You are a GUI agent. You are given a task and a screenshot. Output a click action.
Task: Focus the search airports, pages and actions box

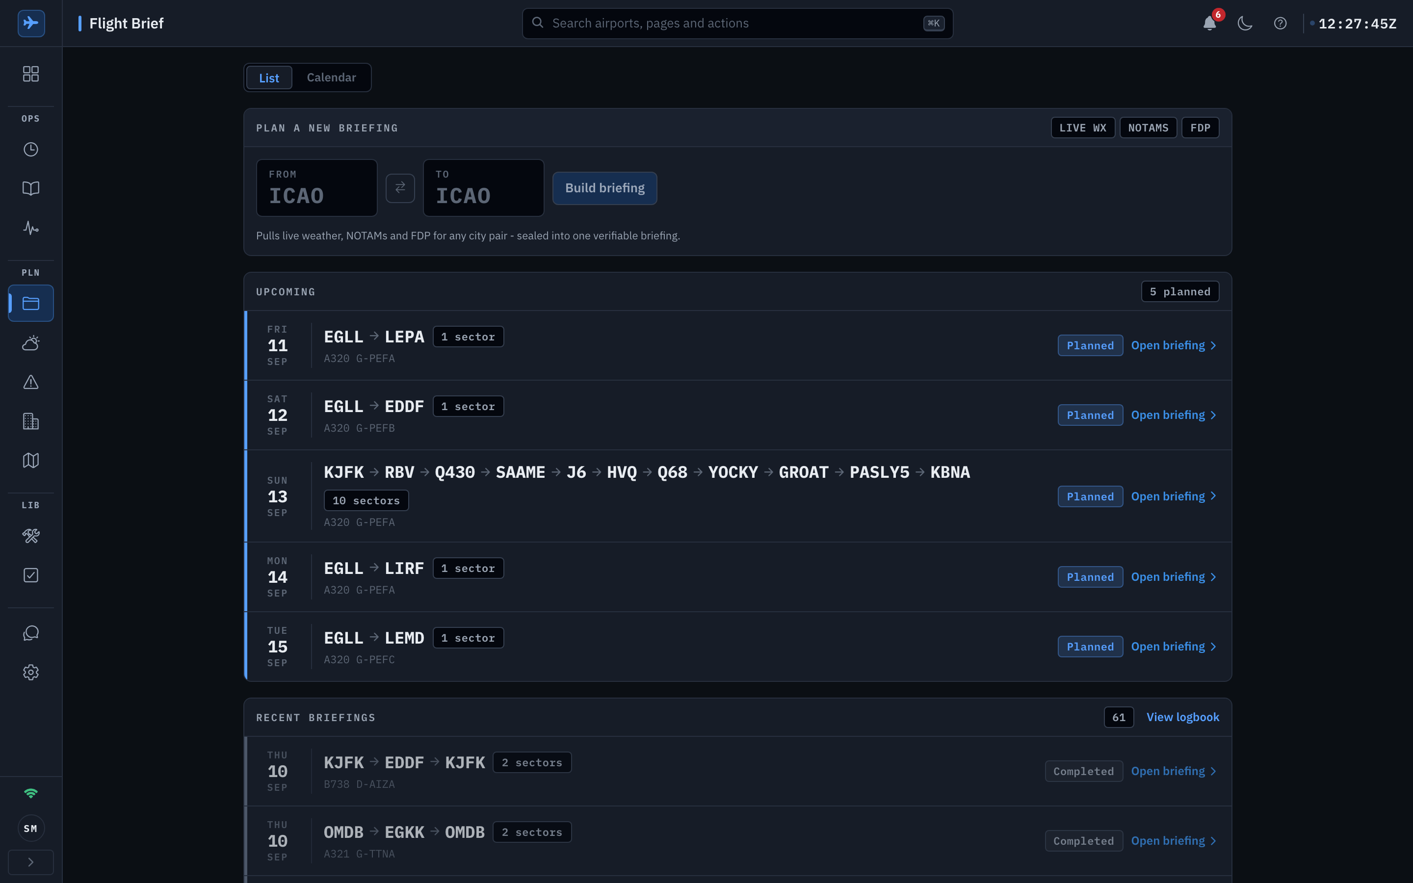point(737,24)
